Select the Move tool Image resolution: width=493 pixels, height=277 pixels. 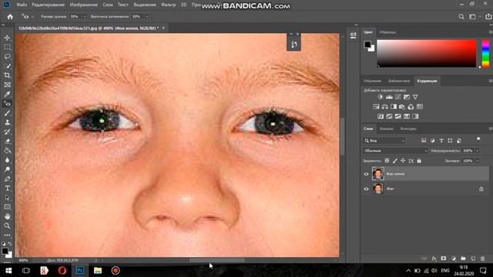(7, 38)
